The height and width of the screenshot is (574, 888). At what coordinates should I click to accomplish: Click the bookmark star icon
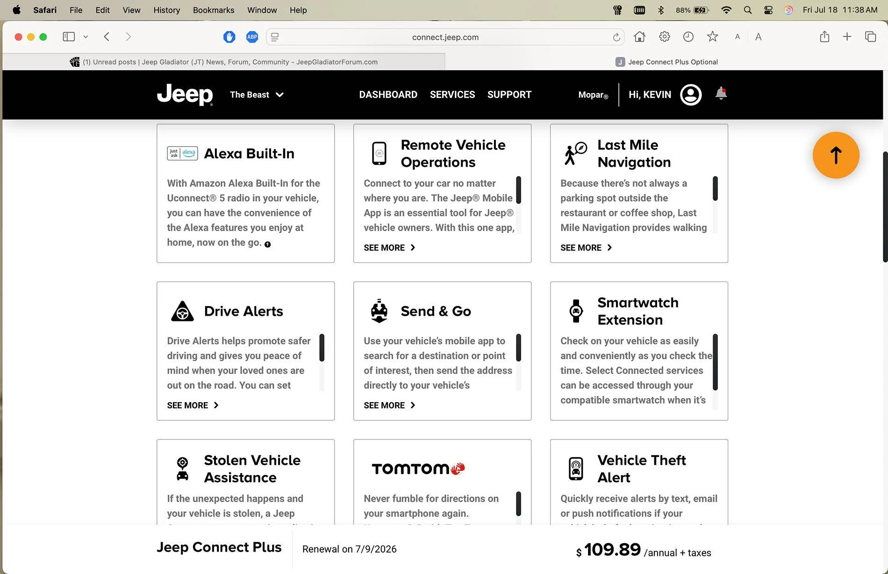coord(712,36)
